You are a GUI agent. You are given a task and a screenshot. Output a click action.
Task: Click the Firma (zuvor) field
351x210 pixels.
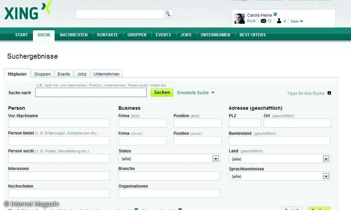[142, 141]
